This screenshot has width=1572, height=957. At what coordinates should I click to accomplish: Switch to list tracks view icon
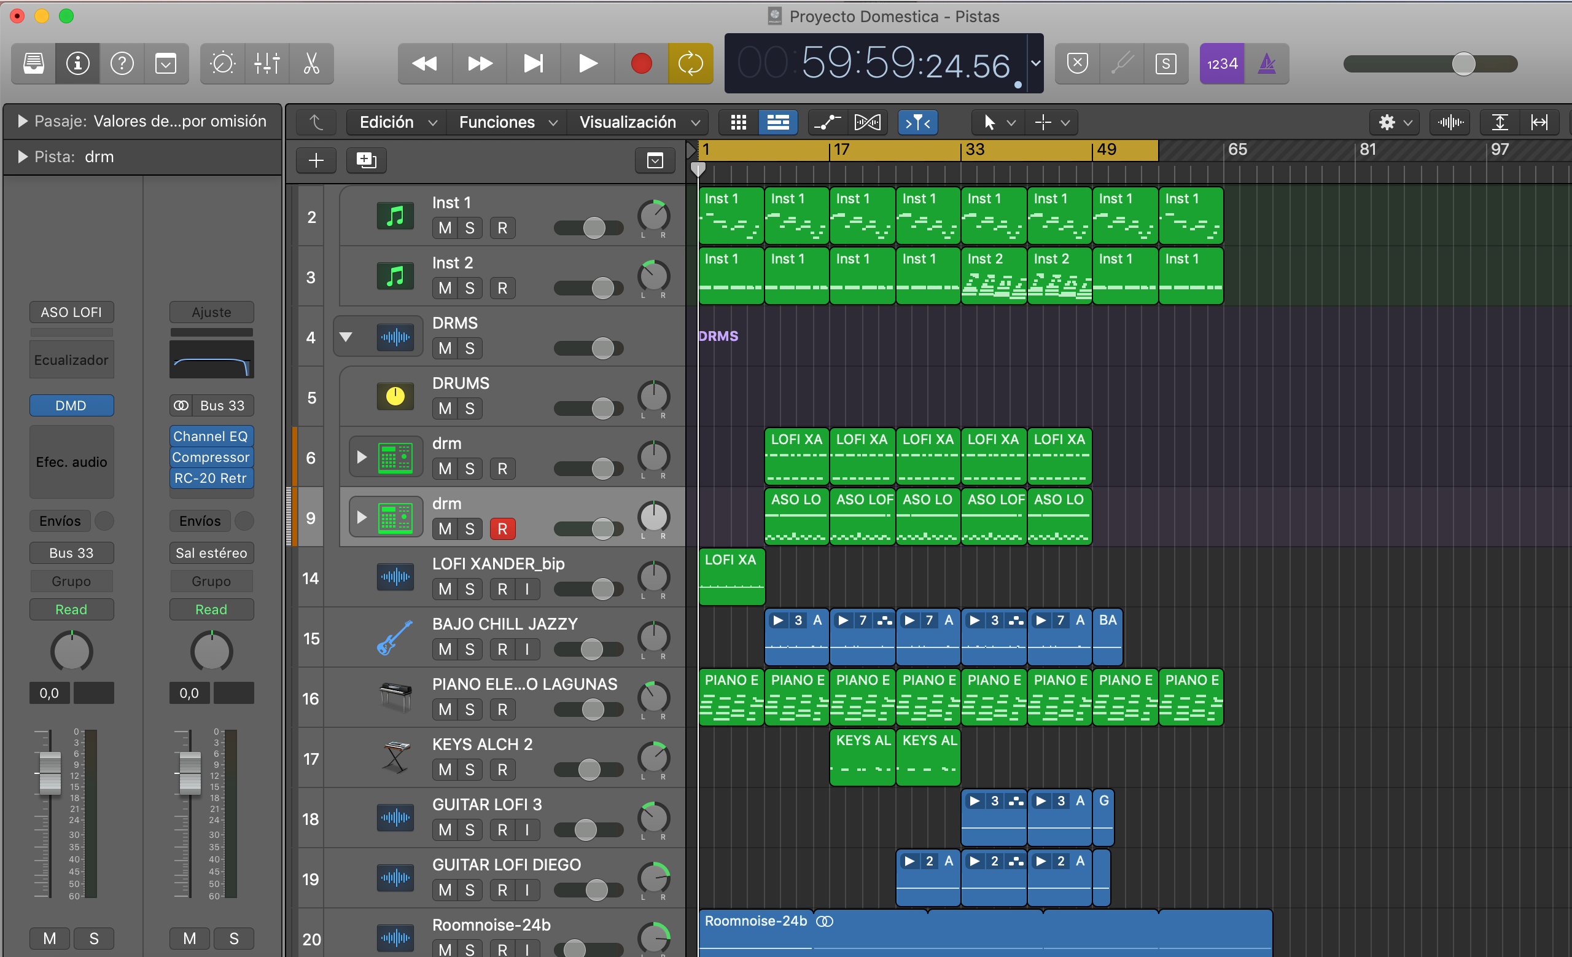coord(777,122)
